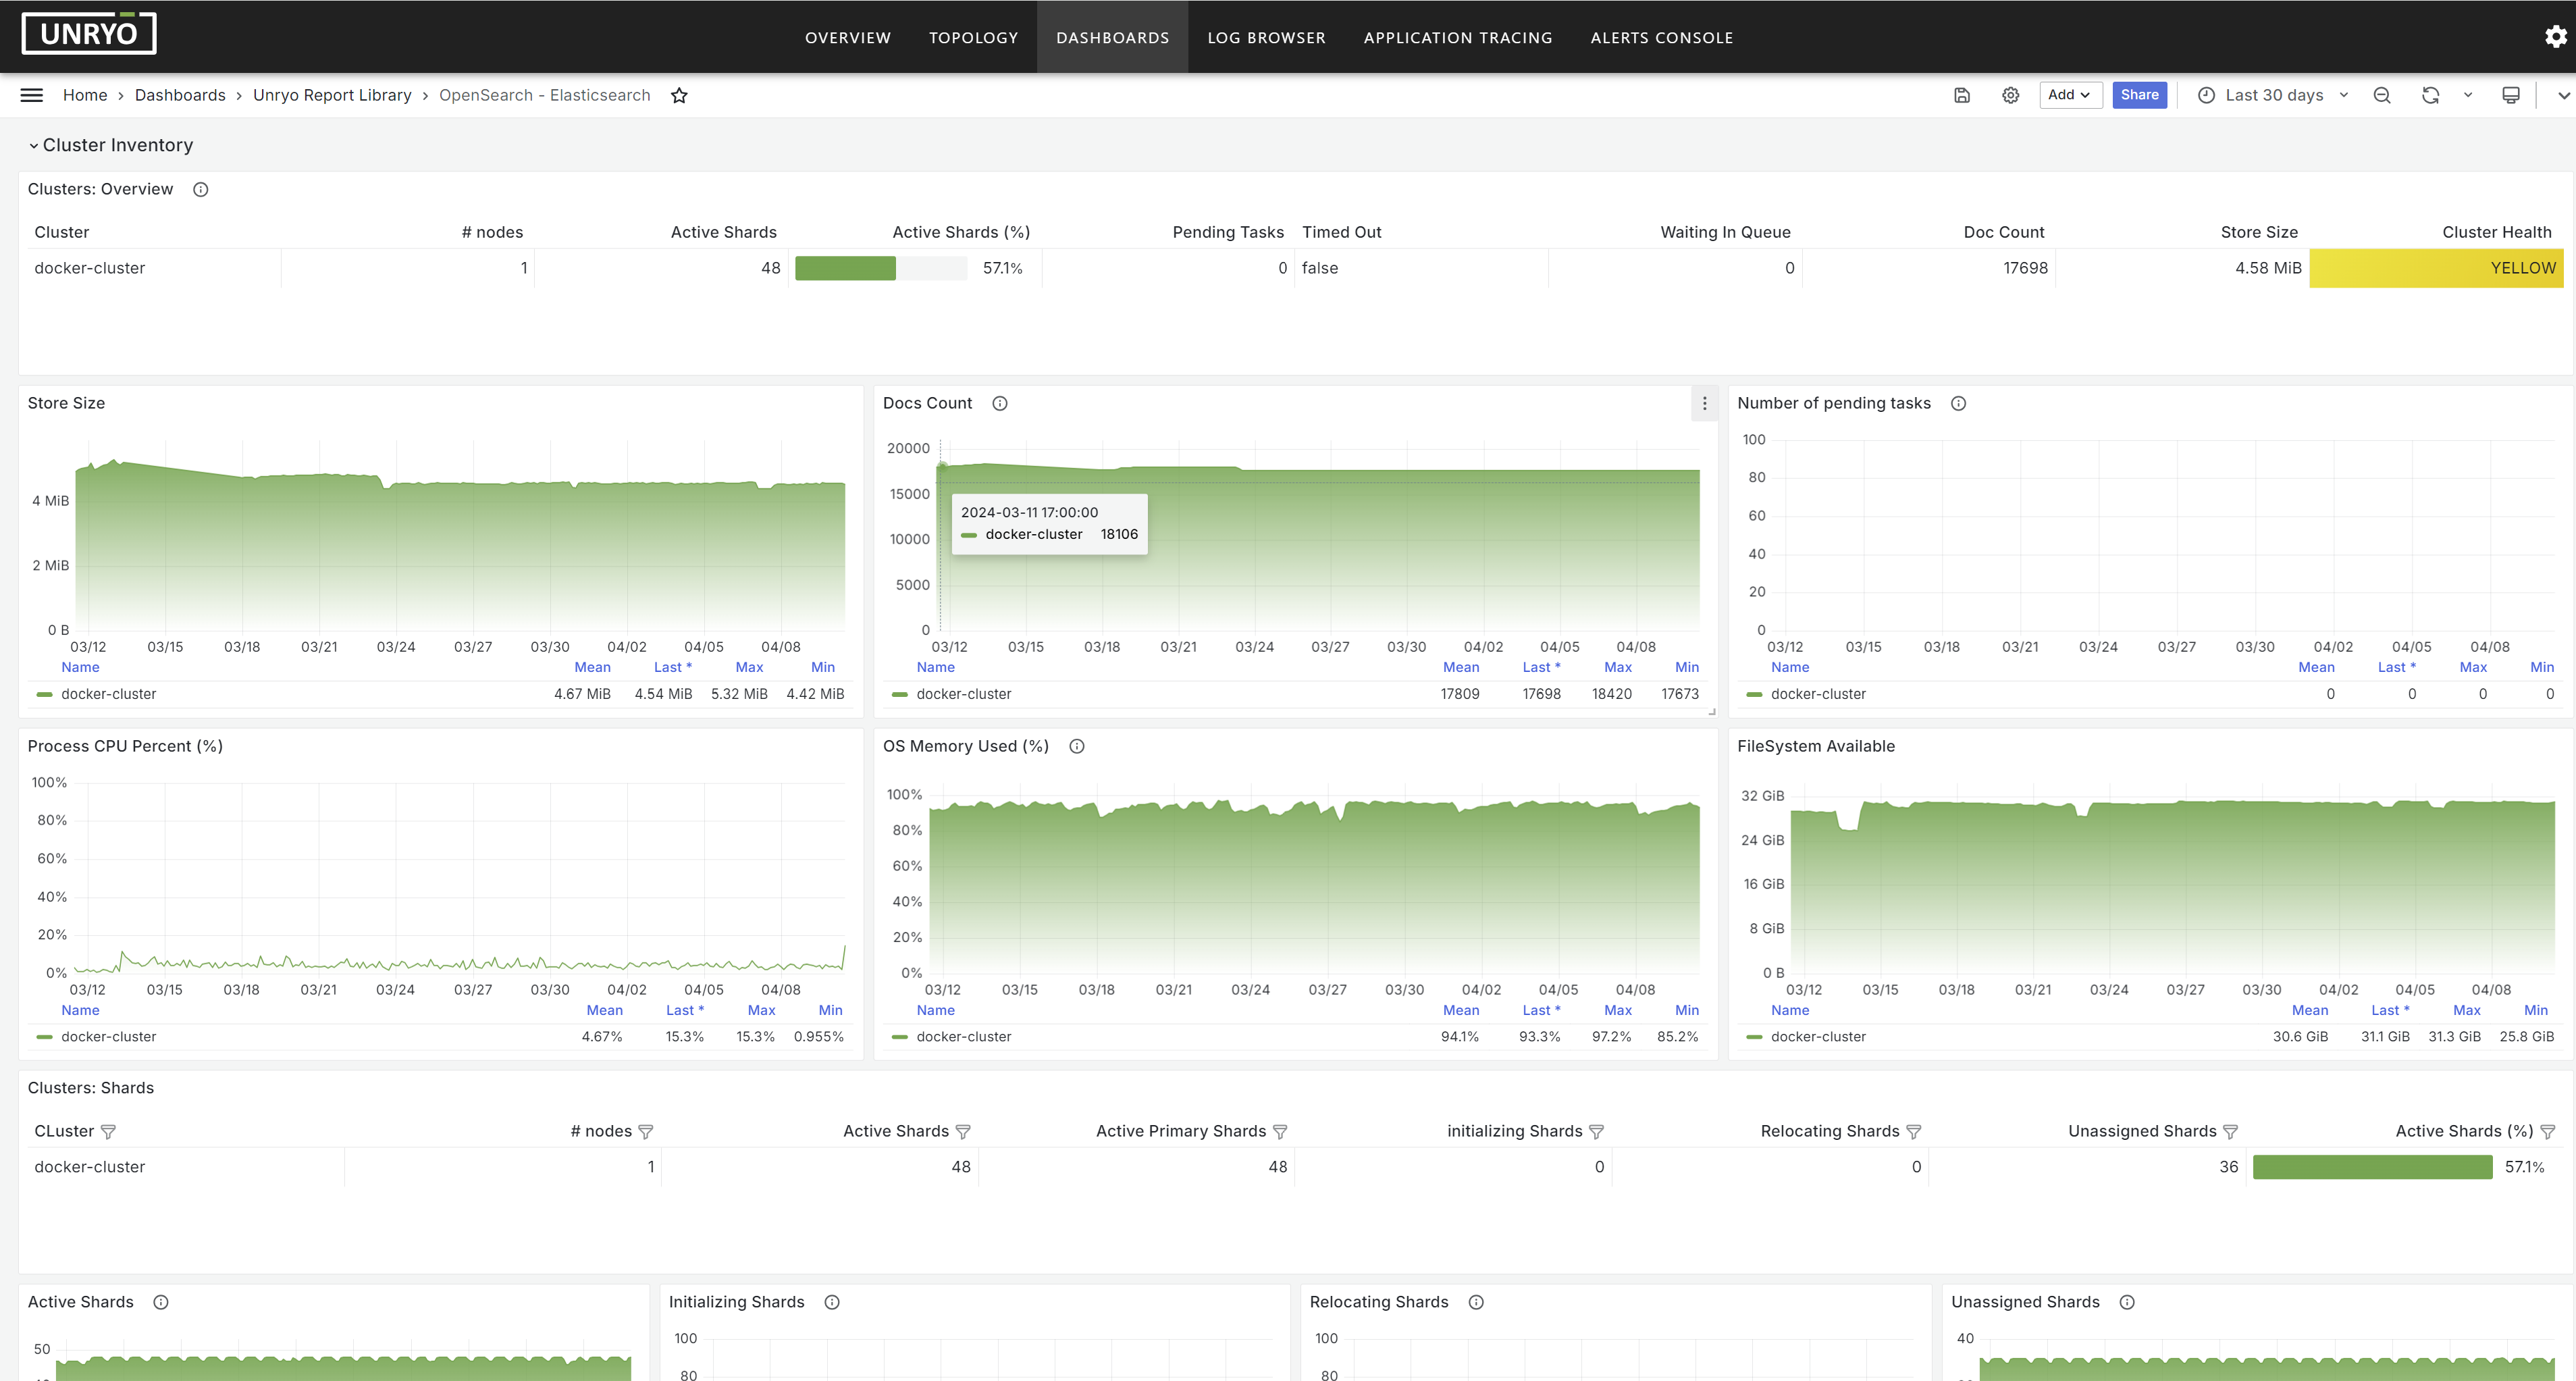This screenshot has width=2576, height=1381.
Task: Click Active Shards (%) gauge bar in Overview
Action: (x=880, y=268)
